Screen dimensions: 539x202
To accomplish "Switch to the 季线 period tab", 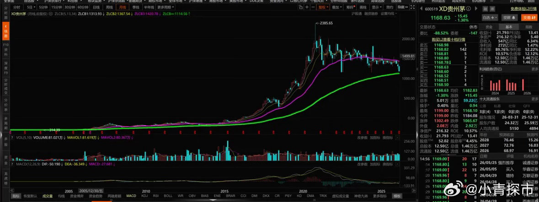I will pos(135,7).
